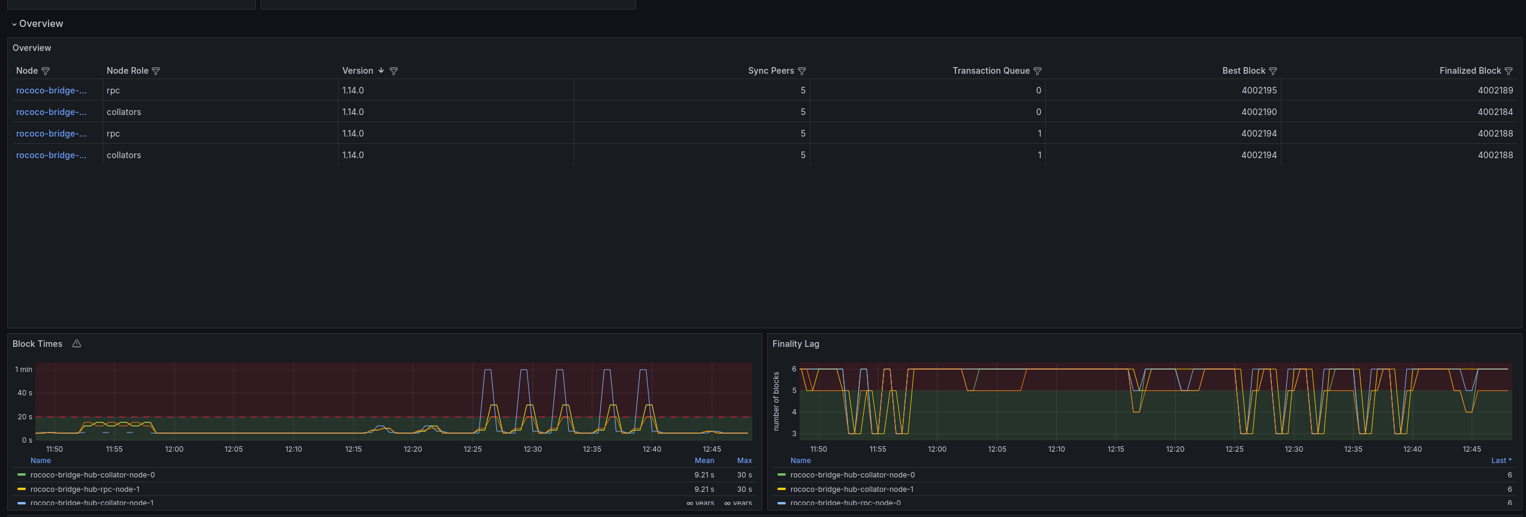Open the Overview table panel title menu

tap(32, 48)
